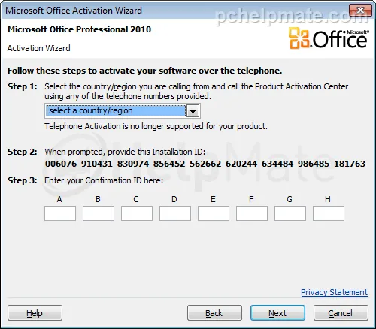This screenshot has height=329, width=376.
Task: Select Confirmation ID field E
Action: point(214,213)
